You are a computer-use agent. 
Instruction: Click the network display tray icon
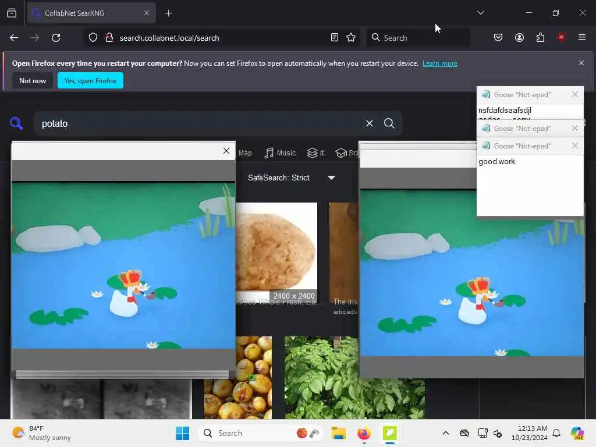[483, 433]
